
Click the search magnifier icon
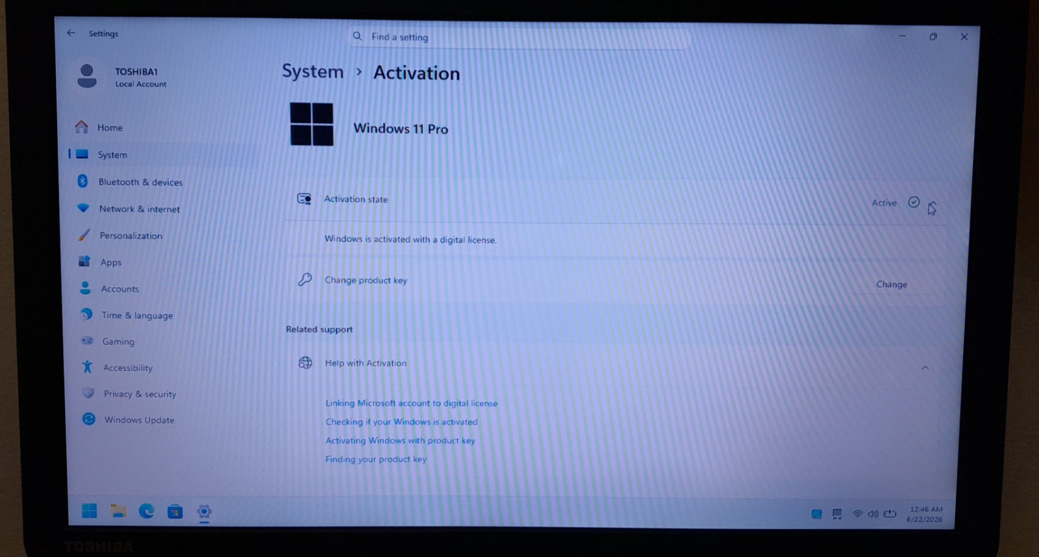(357, 36)
